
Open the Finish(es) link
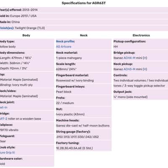7,28
